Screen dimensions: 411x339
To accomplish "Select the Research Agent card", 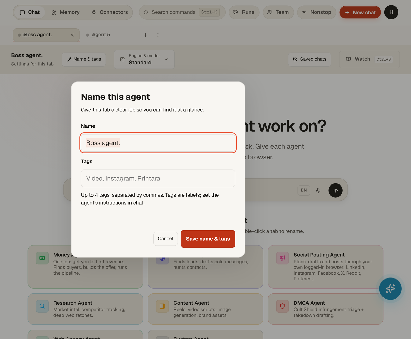I will (x=85, y=309).
